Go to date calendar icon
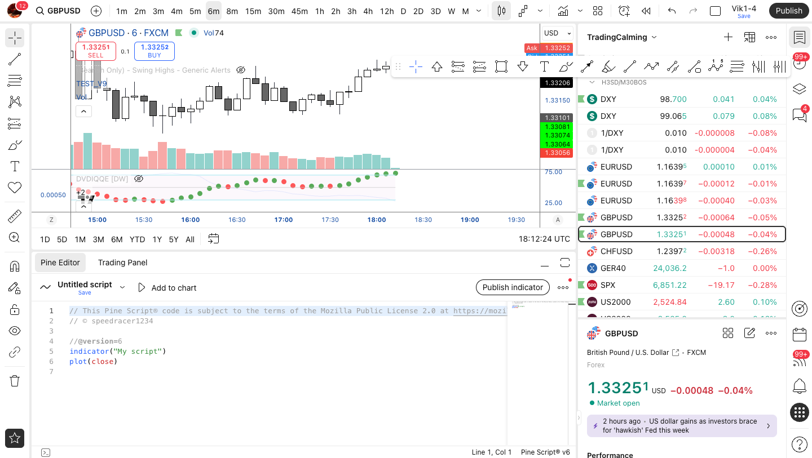 [x=213, y=239]
